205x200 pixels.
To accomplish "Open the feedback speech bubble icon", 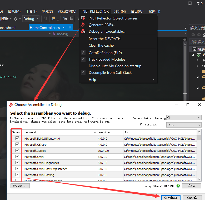I will [x=190, y=3].
